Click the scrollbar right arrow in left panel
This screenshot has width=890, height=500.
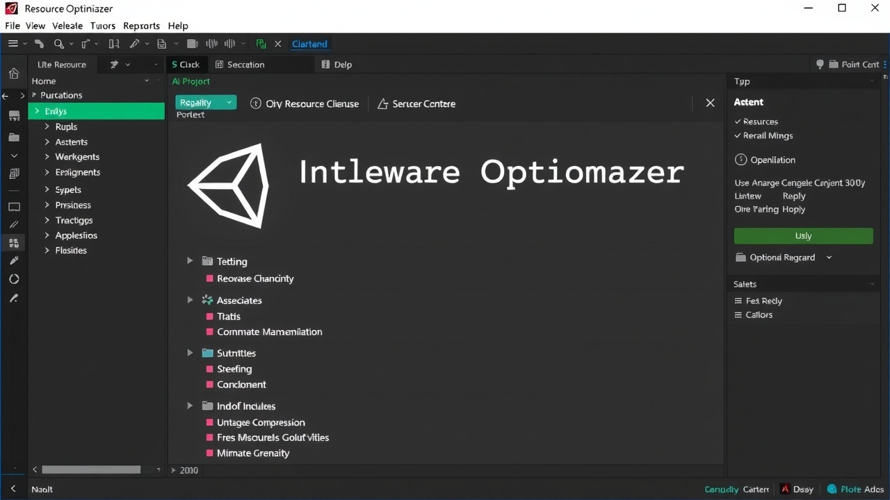pyautogui.click(x=158, y=470)
